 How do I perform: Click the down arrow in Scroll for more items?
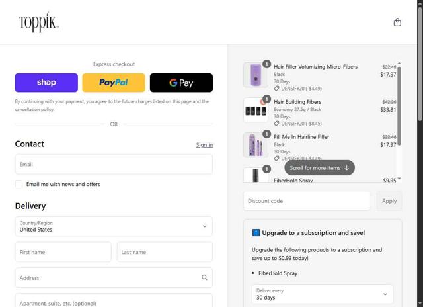tap(346, 168)
